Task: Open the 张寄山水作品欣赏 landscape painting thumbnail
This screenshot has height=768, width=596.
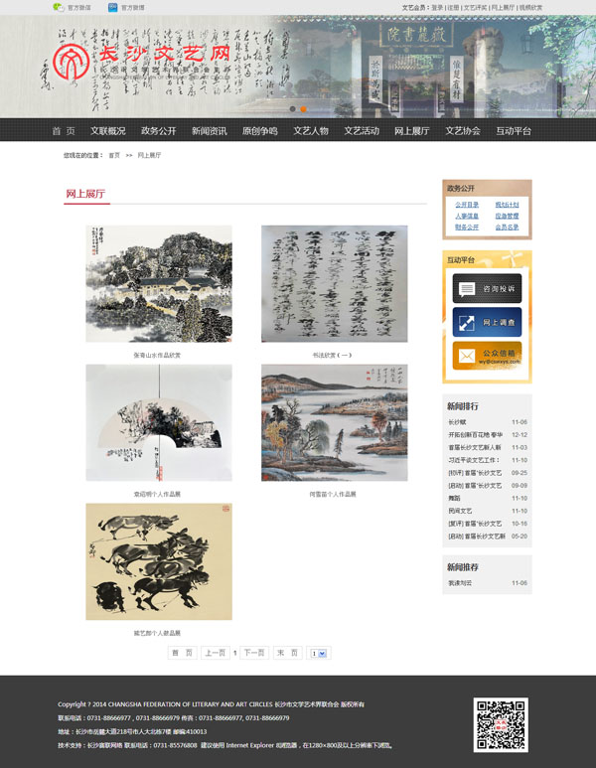Action: click(x=159, y=283)
